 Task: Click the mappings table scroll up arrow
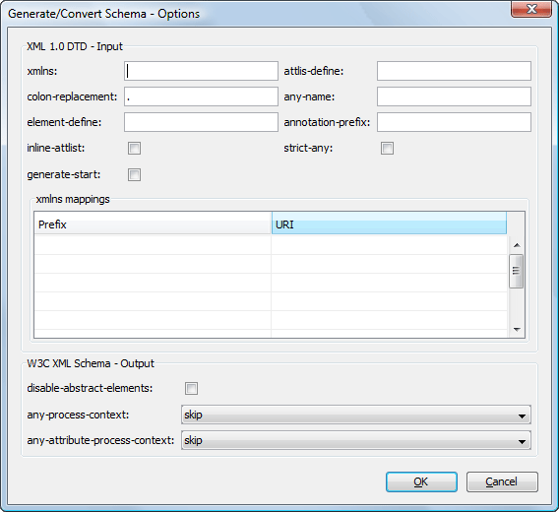[x=517, y=245]
